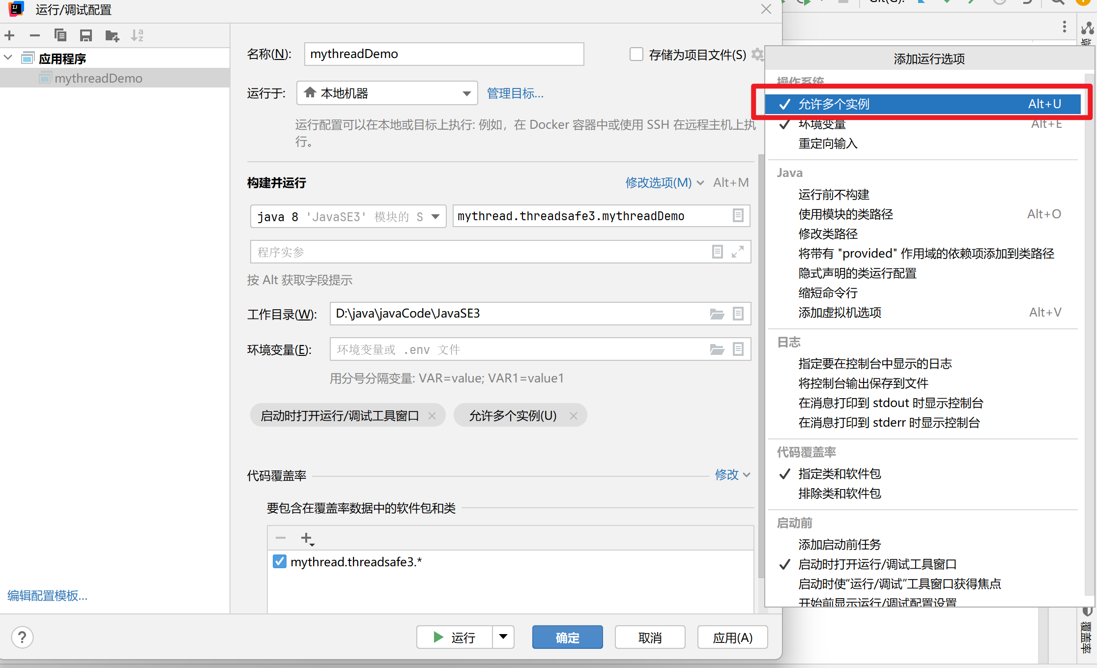The image size is (1097, 668).
Task: Enable 存储为项目文件 checkbox
Action: coord(636,54)
